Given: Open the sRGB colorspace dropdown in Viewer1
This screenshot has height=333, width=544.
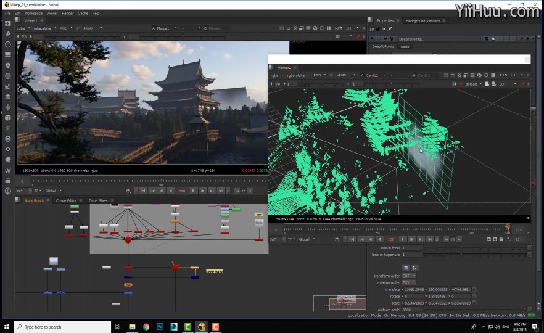Looking at the screenshot, I should [x=93, y=28].
